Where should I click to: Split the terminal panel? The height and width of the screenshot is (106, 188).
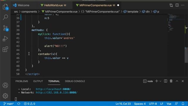(x=165, y=81)
